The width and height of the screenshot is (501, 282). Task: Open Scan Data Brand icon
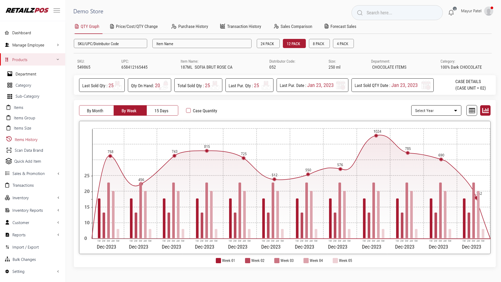9,150
